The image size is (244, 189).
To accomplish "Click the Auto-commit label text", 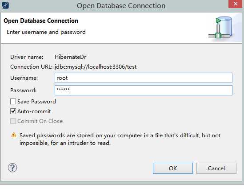I will coord(34,111).
